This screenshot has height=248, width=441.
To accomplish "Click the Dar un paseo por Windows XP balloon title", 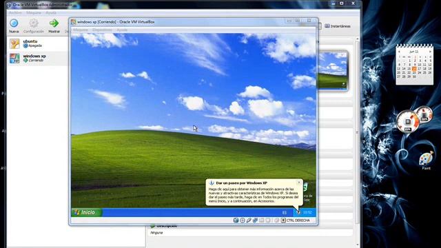I will 242,183.
